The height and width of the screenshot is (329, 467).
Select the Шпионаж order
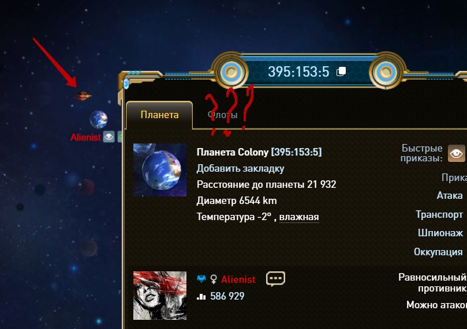(440, 233)
